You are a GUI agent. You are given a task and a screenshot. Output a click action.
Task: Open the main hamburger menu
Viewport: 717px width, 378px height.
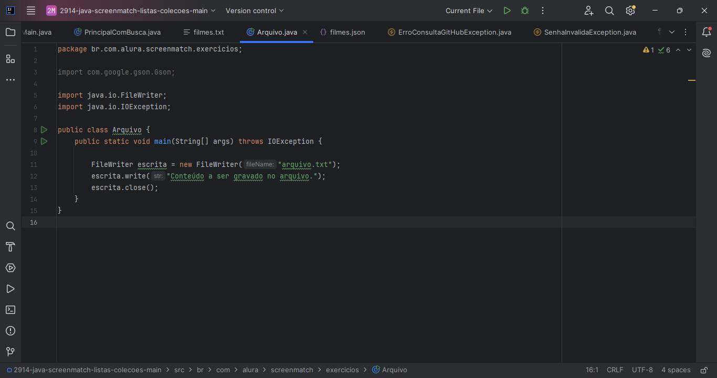click(31, 10)
